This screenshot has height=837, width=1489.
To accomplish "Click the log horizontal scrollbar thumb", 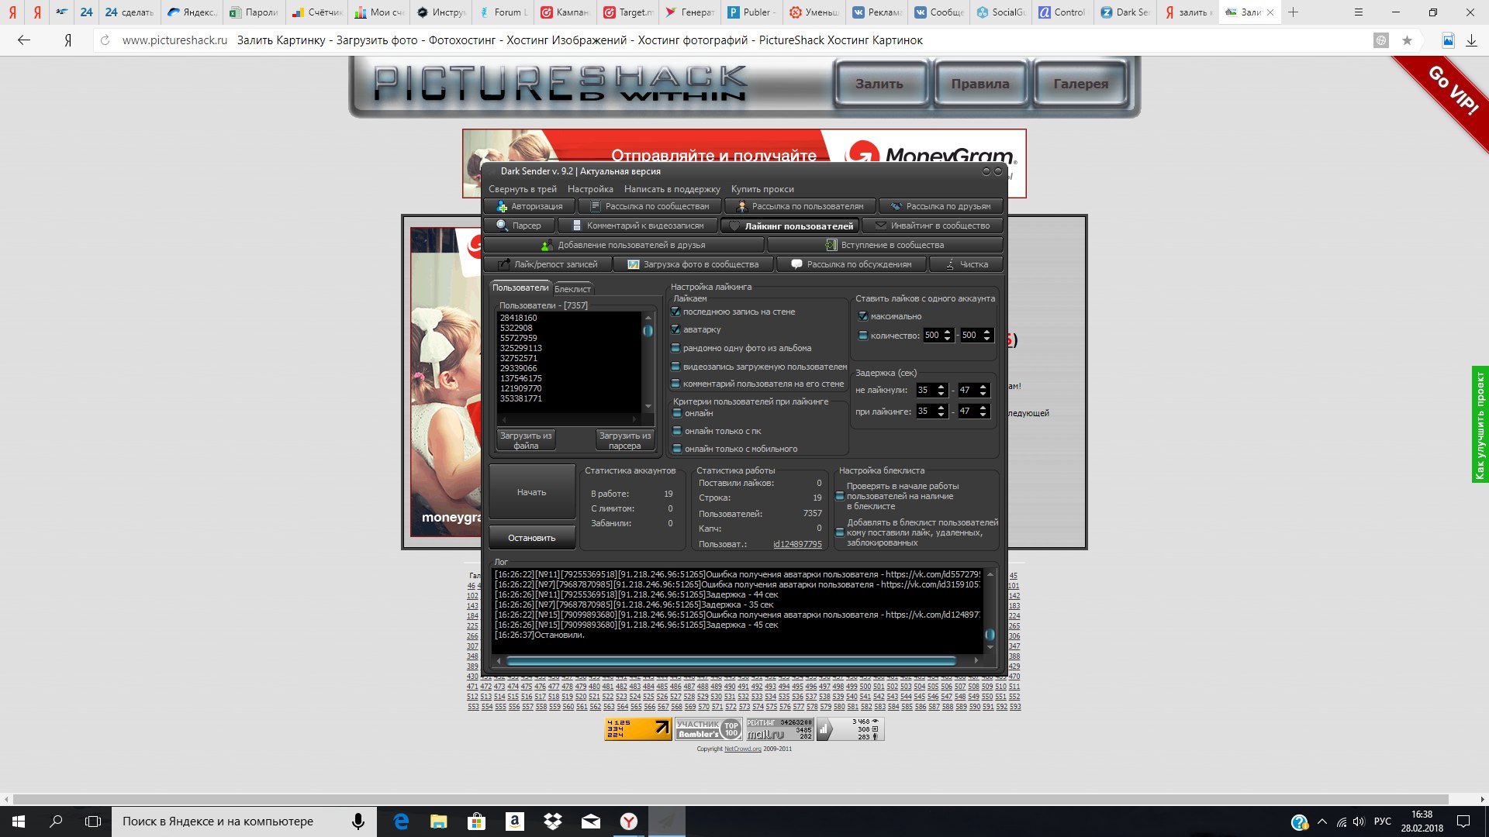I will click(x=731, y=661).
